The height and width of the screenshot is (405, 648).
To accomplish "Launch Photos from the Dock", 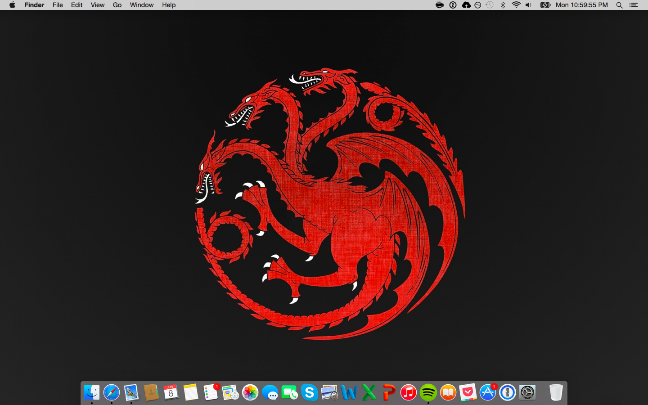I will tap(250, 392).
